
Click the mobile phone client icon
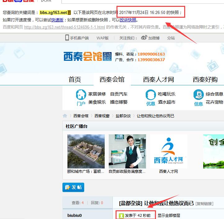[x=67, y=38]
